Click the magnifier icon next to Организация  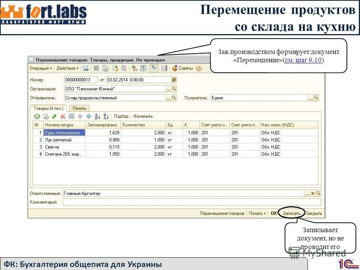tap(174, 88)
